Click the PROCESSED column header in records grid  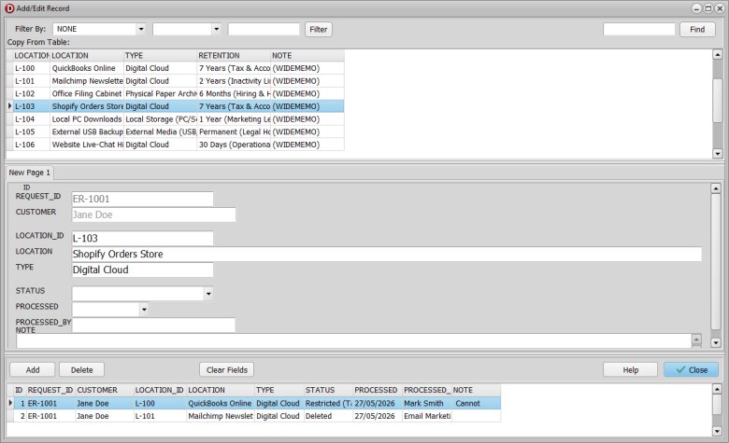tap(377, 390)
